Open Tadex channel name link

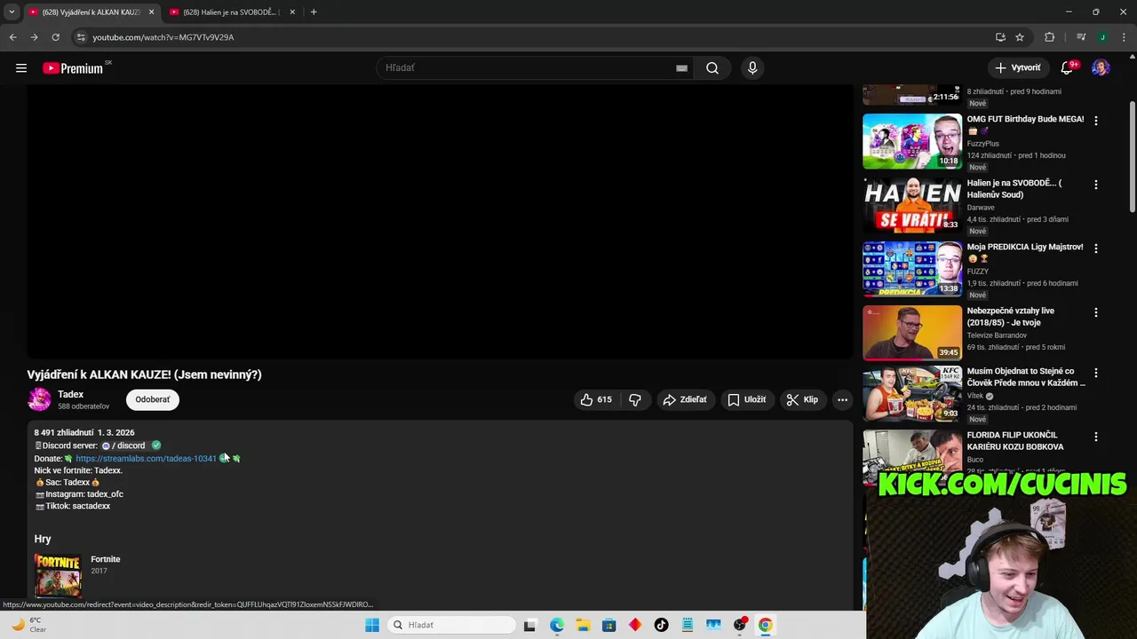pos(70,394)
